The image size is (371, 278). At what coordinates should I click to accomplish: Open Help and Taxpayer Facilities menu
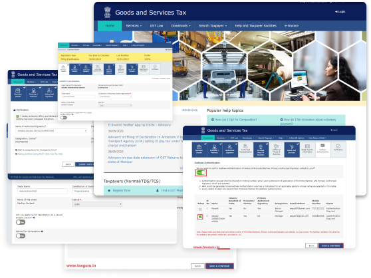255,26
